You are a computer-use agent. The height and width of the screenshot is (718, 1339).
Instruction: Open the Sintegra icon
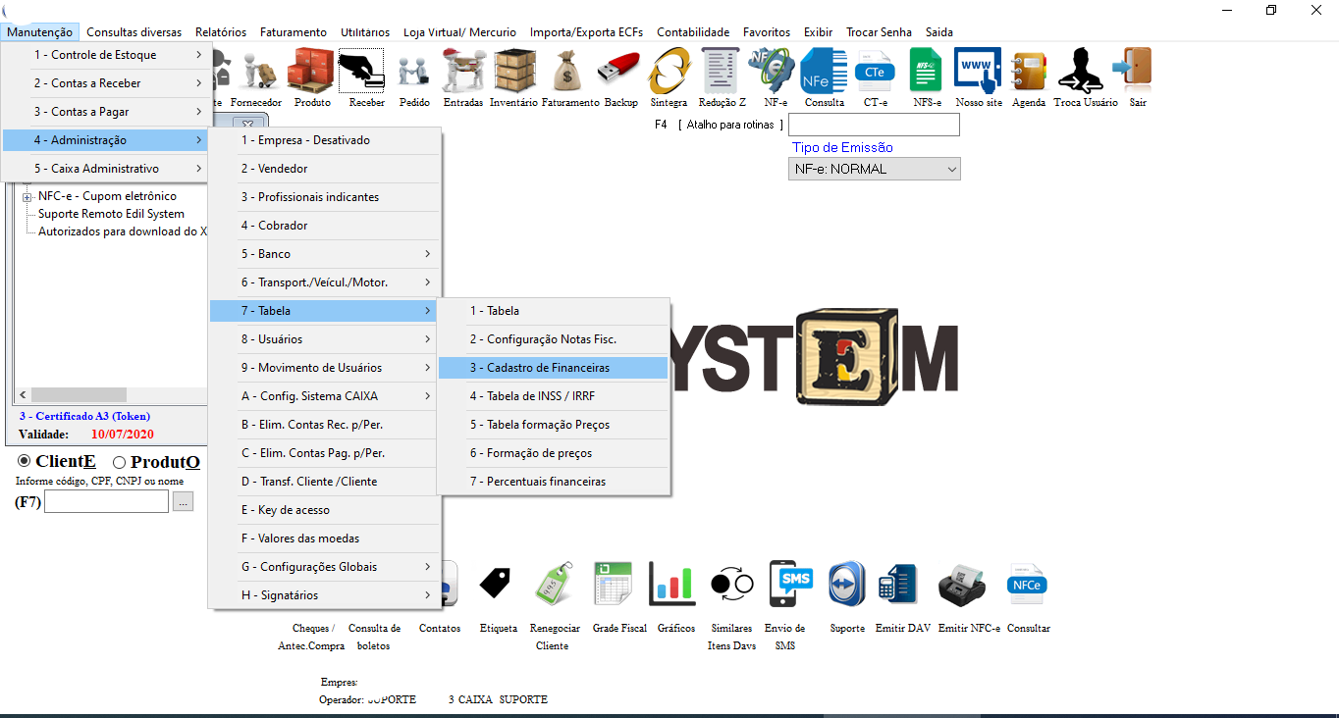(x=669, y=73)
